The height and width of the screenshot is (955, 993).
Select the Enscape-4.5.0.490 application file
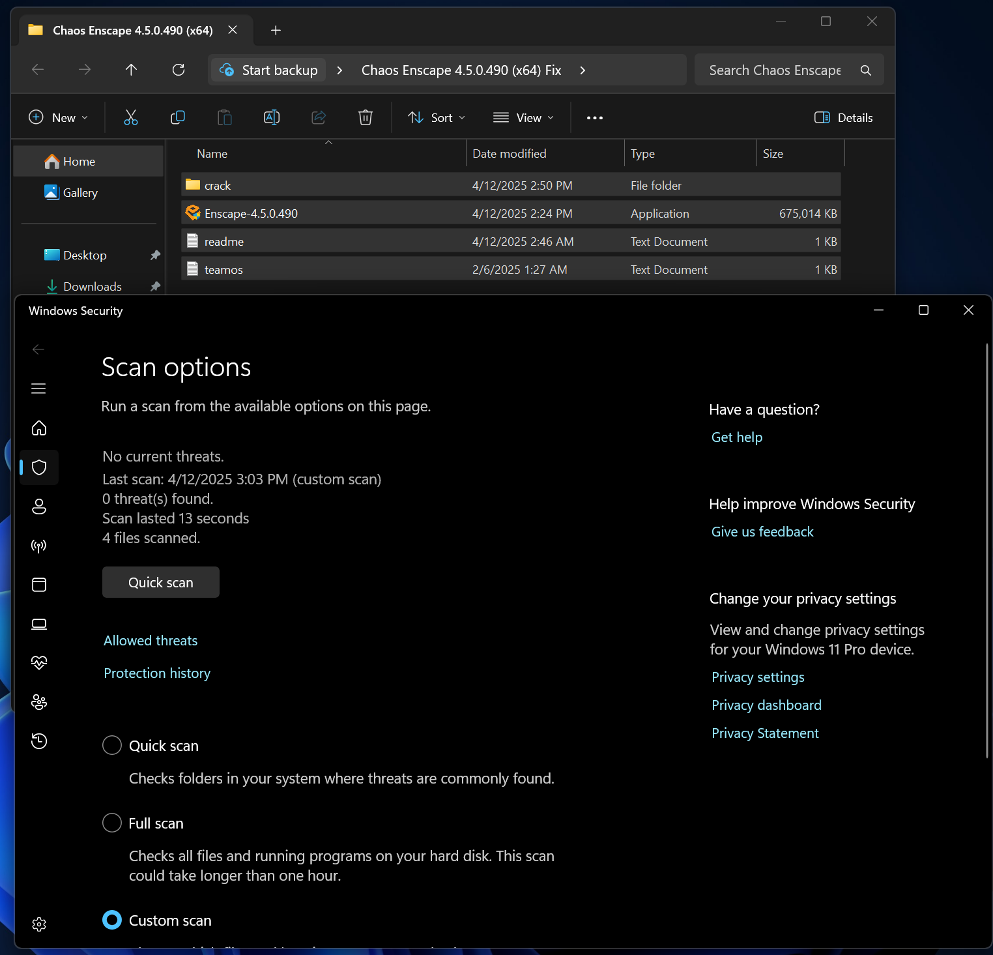pyautogui.click(x=511, y=213)
